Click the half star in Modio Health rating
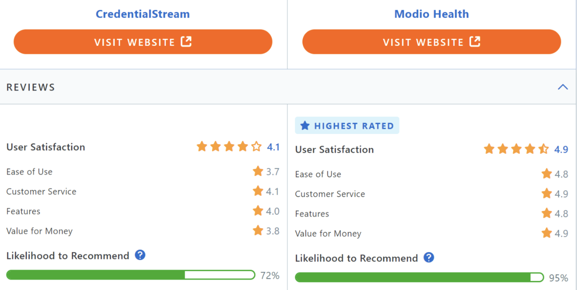The height and width of the screenshot is (290, 577). 543,149
